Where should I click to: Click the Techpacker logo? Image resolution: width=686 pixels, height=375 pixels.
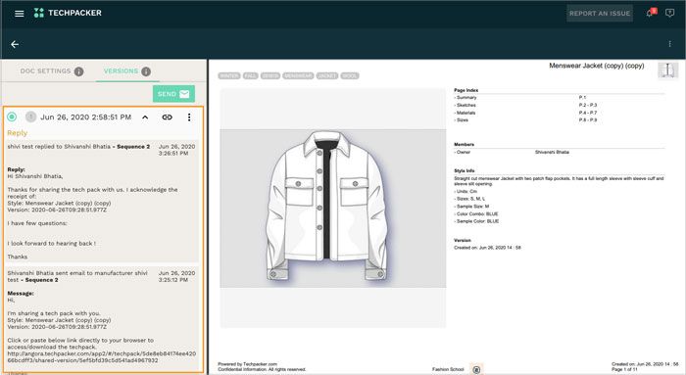[68, 13]
